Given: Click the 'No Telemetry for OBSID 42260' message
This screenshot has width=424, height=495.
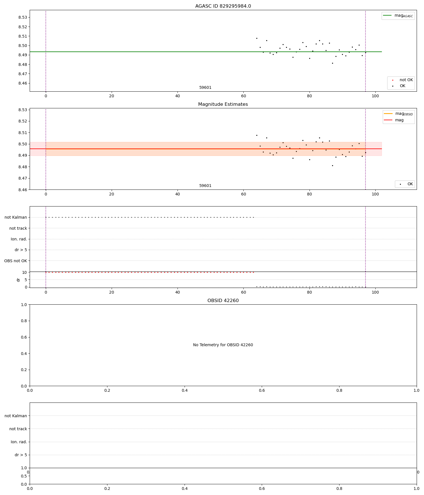Looking at the screenshot, I should tap(223, 345).
